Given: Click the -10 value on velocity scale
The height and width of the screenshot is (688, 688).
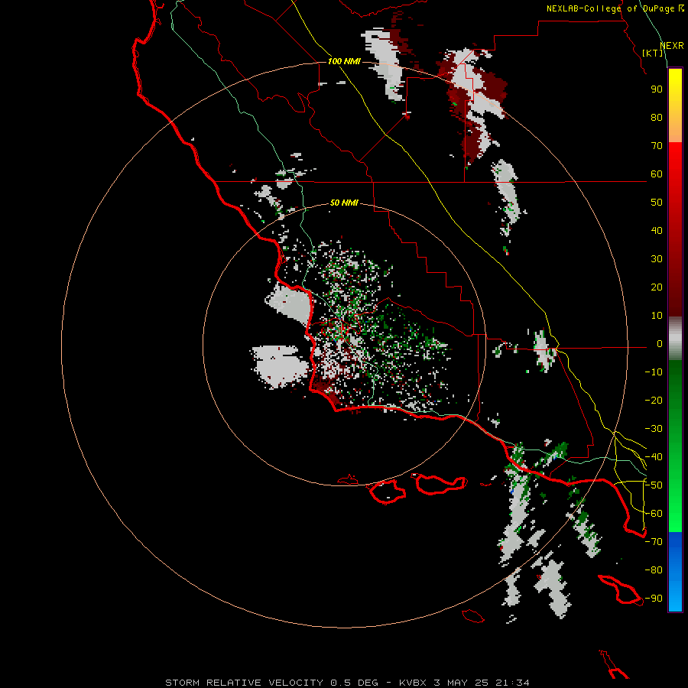Looking at the screenshot, I should tap(654, 372).
